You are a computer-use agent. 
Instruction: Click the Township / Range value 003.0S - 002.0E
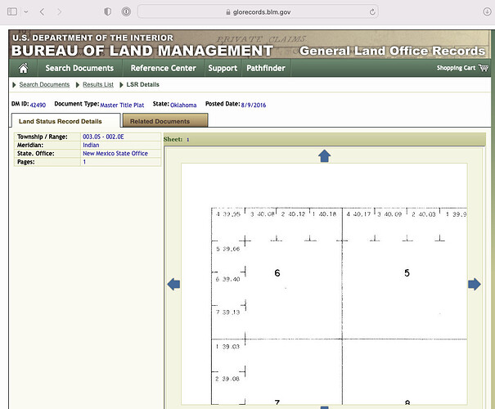coord(103,137)
